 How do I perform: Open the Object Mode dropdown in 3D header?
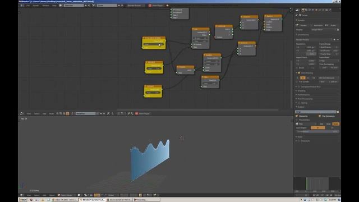[66, 195]
